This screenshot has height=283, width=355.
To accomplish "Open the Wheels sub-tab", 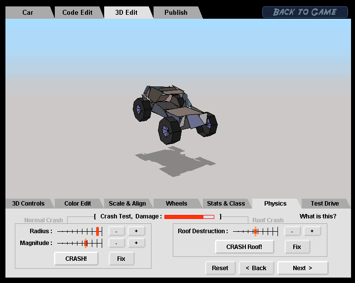I will (176, 204).
